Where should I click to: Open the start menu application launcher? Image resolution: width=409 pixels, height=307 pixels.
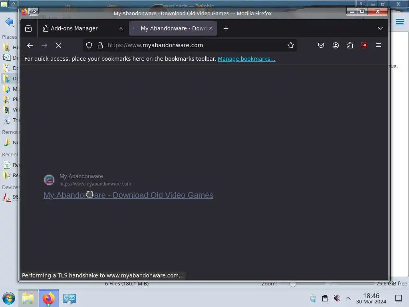[9, 298]
